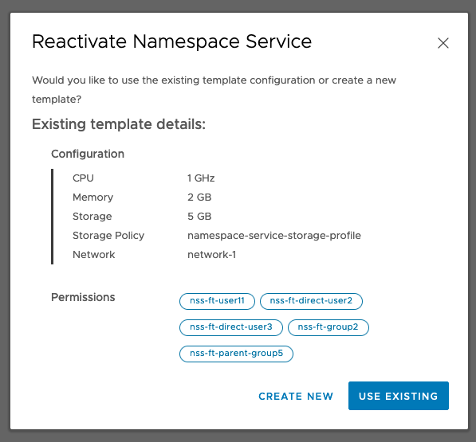This screenshot has height=442, width=476.
Task: Click the Permissions section label
Action: (83, 297)
